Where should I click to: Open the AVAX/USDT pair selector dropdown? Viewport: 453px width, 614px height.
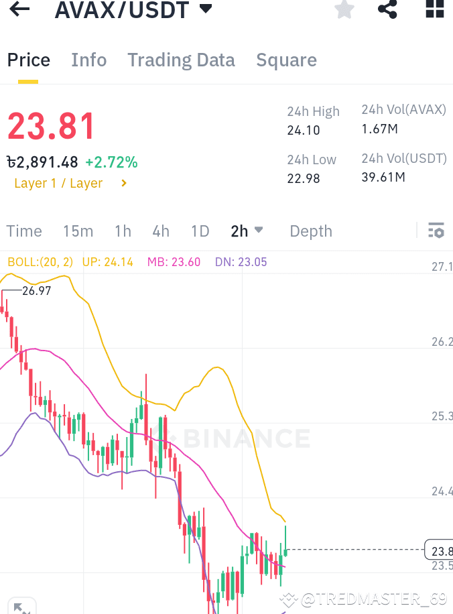point(205,9)
